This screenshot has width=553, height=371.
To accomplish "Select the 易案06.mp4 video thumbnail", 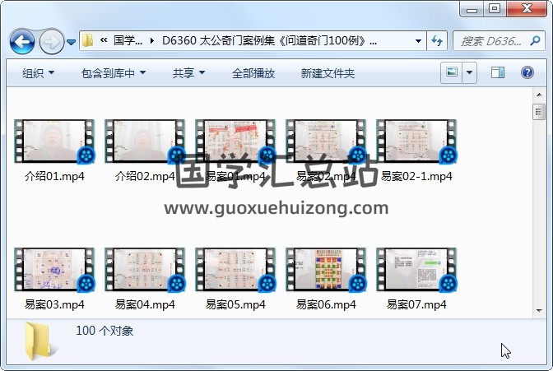I will click(x=326, y=270).
